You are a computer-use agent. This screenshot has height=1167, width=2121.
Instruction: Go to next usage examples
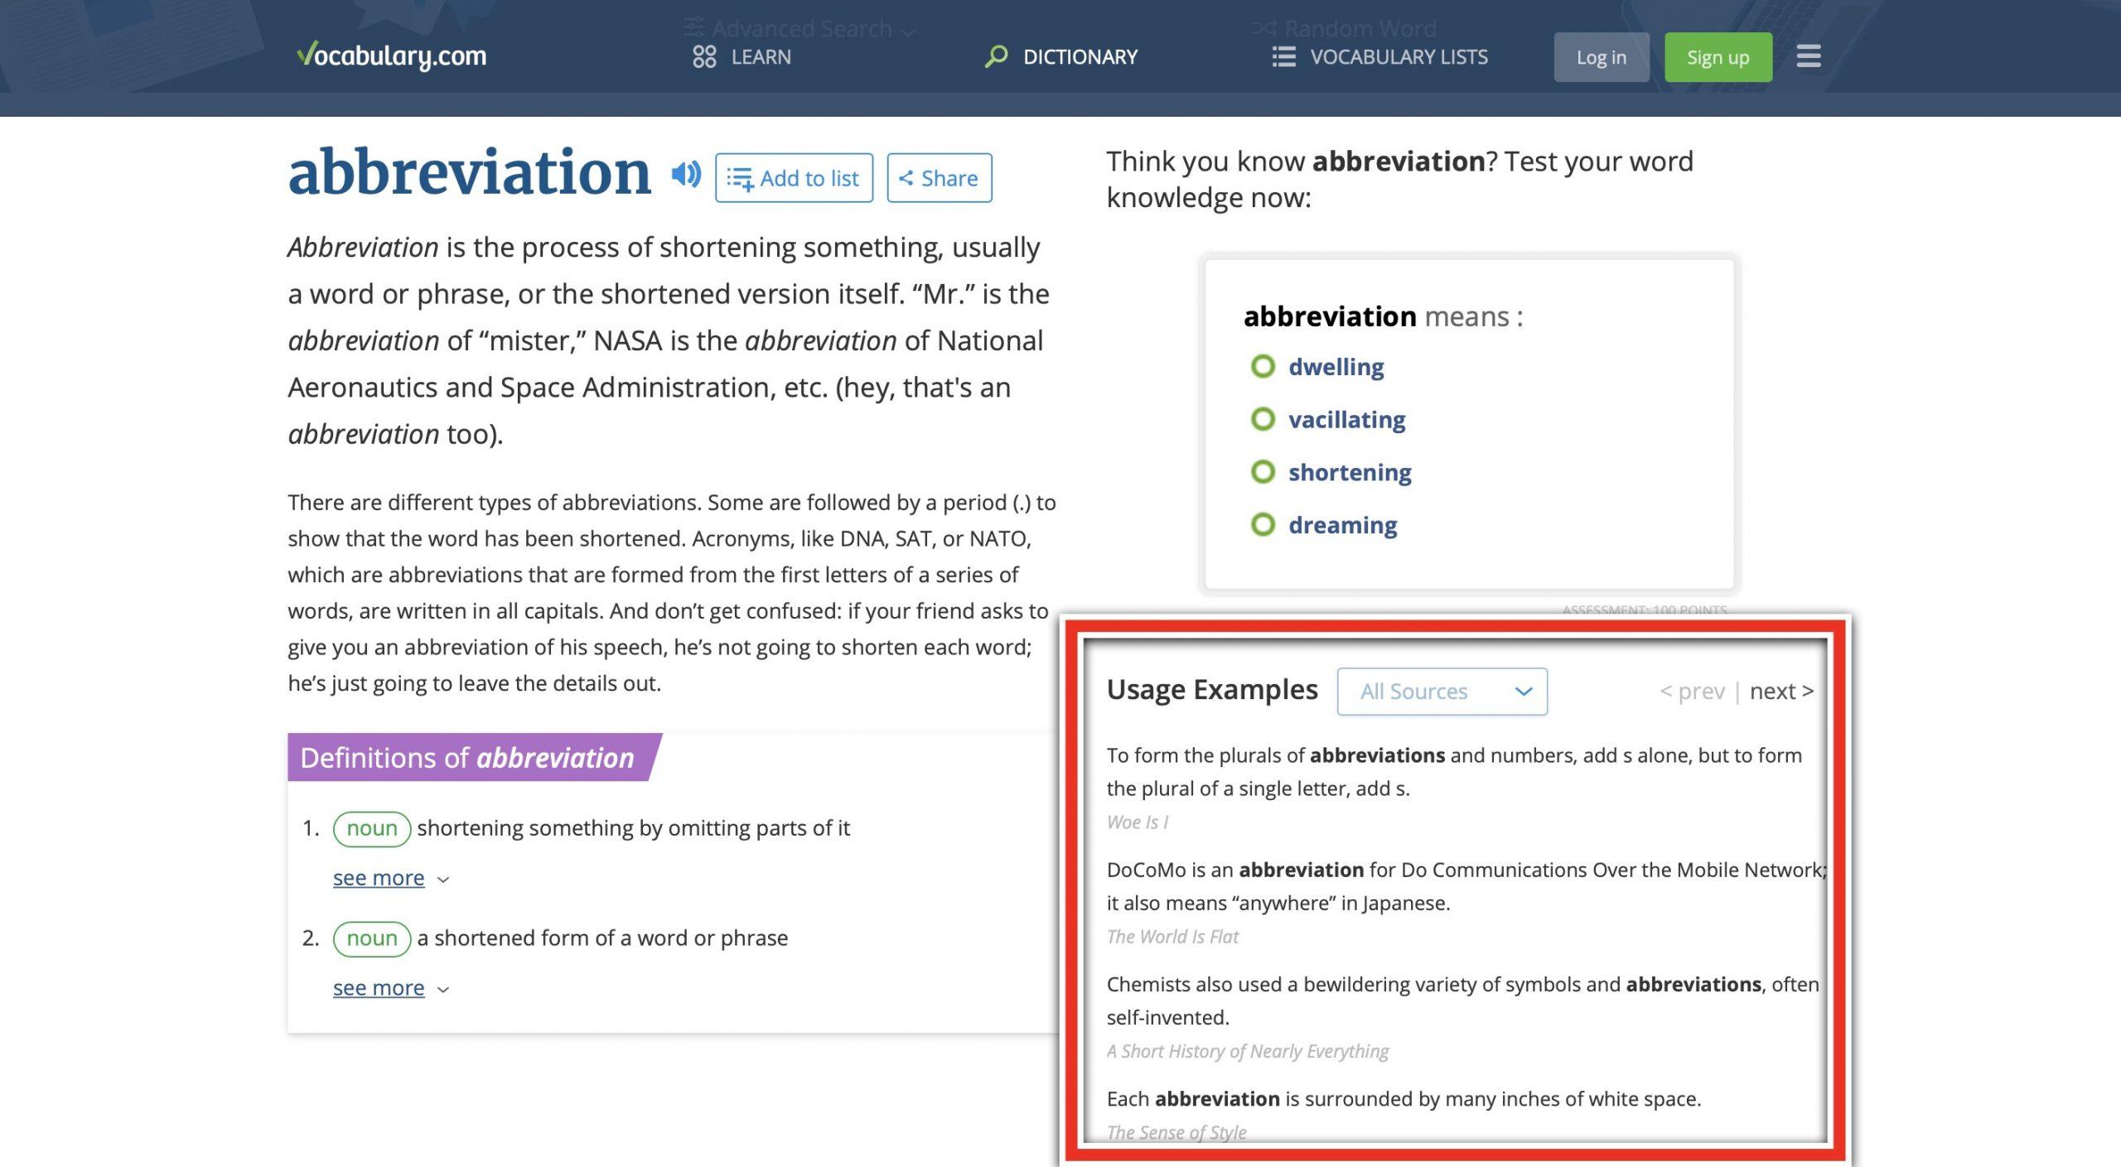[x=1780, y=691]
